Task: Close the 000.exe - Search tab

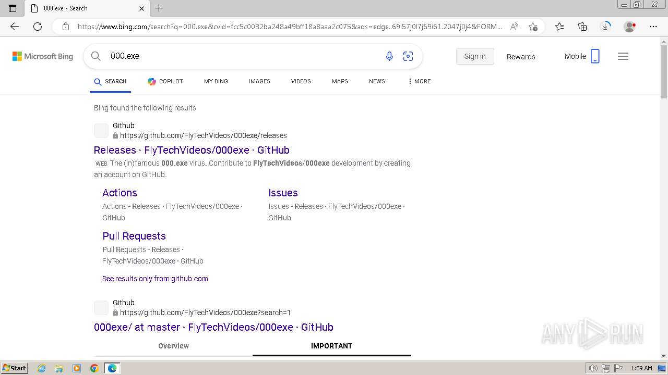Action: pos(142,8)
